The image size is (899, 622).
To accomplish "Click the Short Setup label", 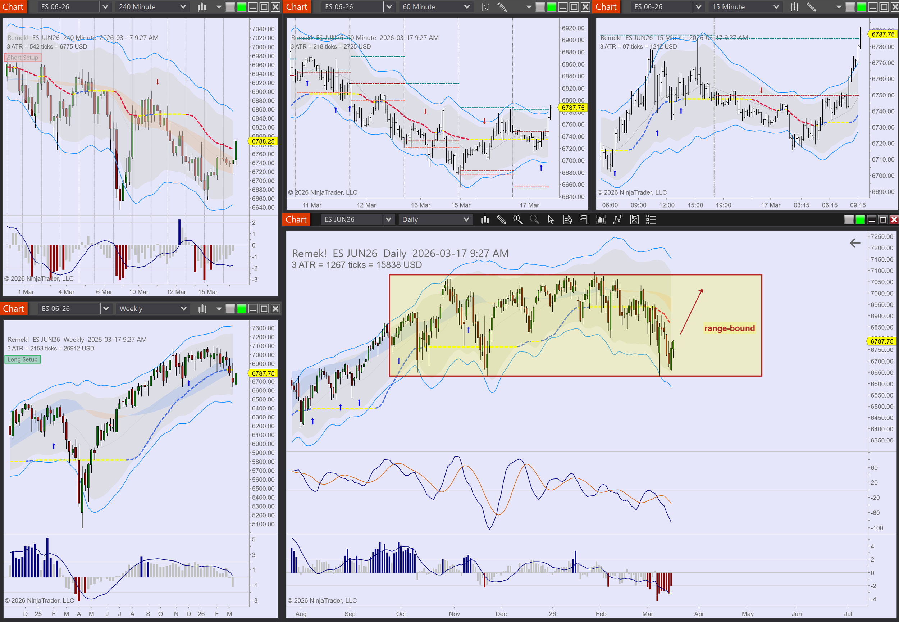I will 23,58.
